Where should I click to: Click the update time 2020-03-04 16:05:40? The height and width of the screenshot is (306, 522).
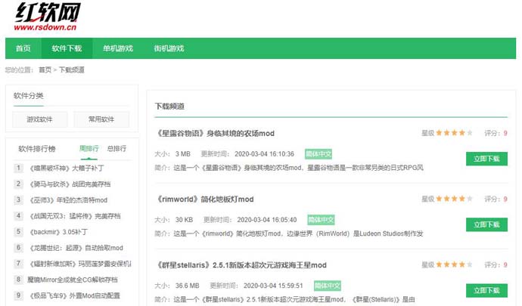(267, 220)
